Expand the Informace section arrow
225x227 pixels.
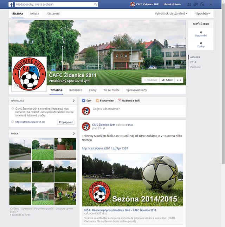point(73,101)
